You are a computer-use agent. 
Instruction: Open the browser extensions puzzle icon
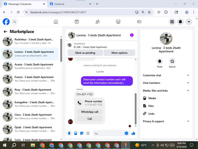coord(166,12)
